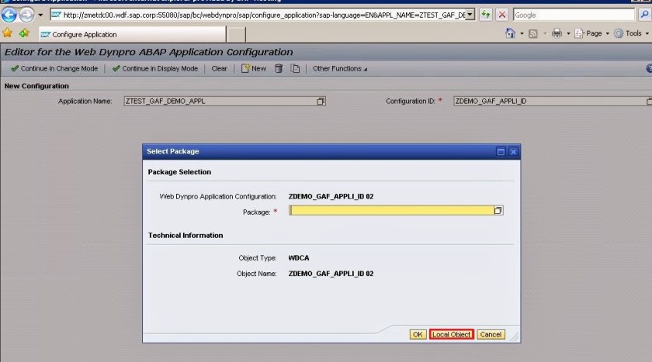Click the New Configuration heading

[x=36, y=86]
